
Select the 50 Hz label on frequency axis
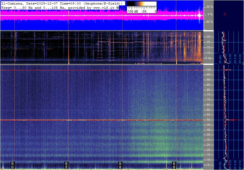point(208,120)
